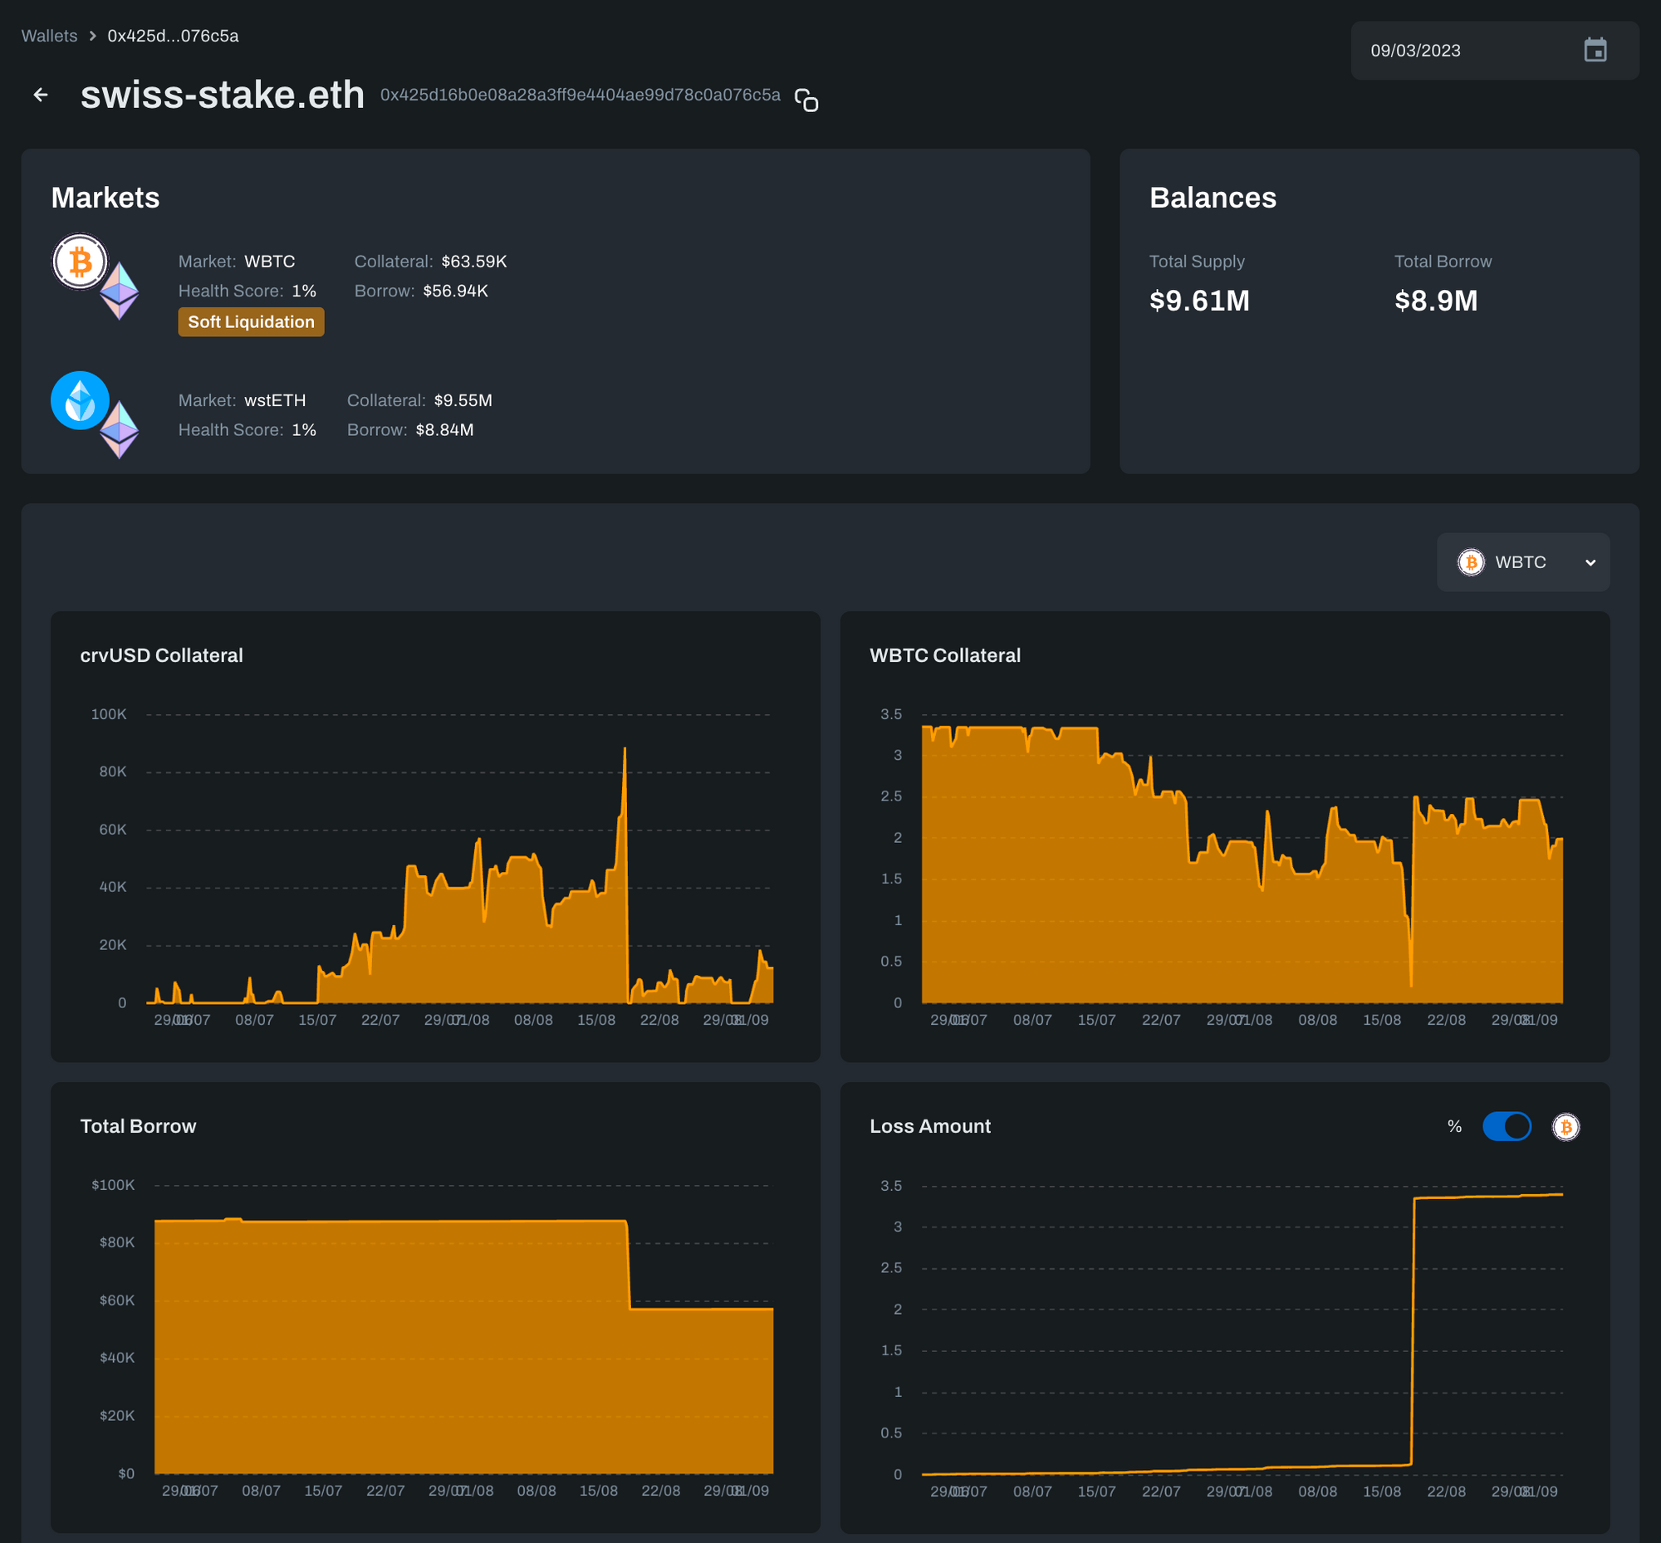Click the wstETH blue market icon
1661x1543 pixels.
tap(81, 401)
